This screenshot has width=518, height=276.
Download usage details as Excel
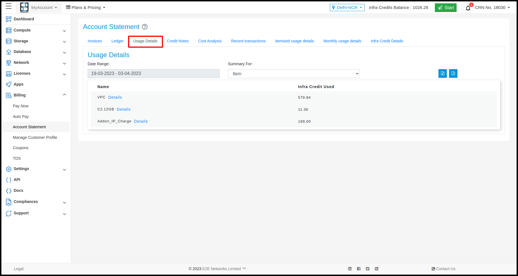coord(443,74)
